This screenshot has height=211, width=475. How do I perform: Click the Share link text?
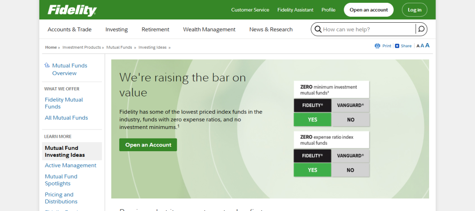406,46
